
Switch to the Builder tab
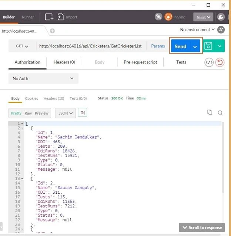9,17
